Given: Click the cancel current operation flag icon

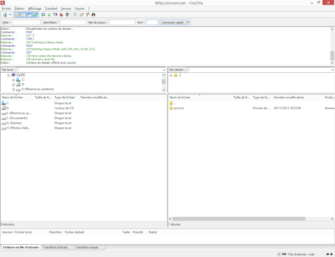Looking at the screenshot, I should pos(55,15).
